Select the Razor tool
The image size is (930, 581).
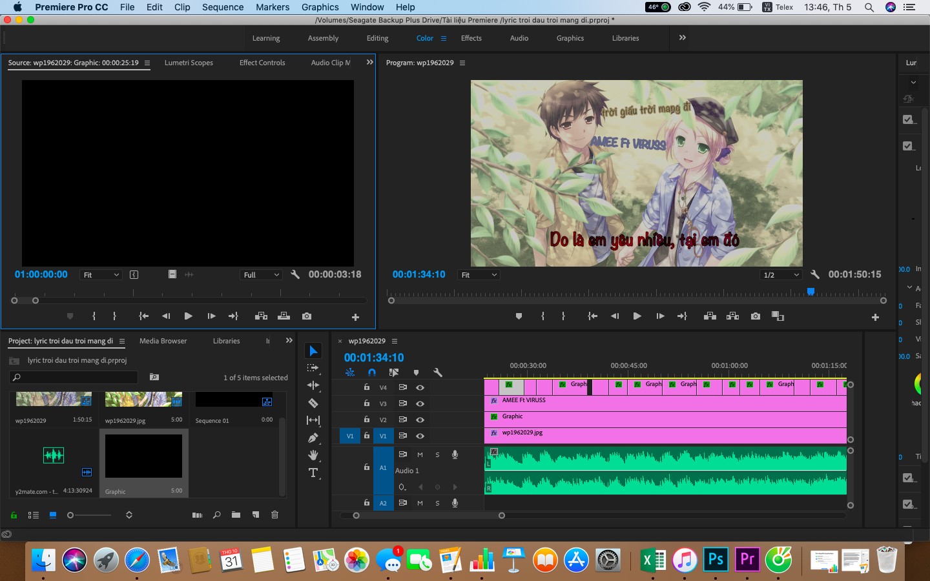313,403
